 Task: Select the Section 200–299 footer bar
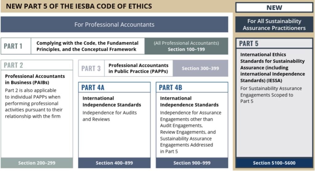coord(37,163)
